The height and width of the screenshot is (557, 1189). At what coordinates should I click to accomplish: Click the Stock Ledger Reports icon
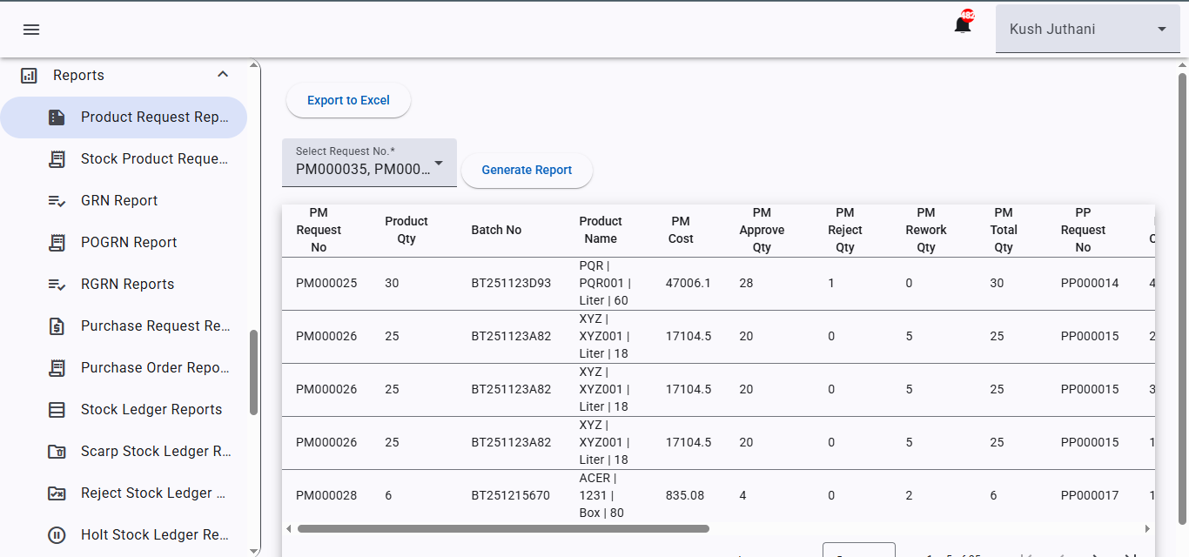pyautogui.click(x=57, y=410)
